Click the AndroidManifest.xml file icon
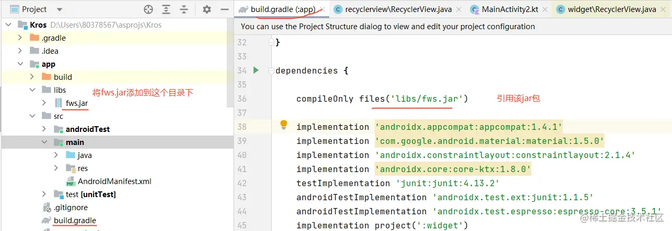The height and width of the screenshot is (231, 672). pos(71,181)
